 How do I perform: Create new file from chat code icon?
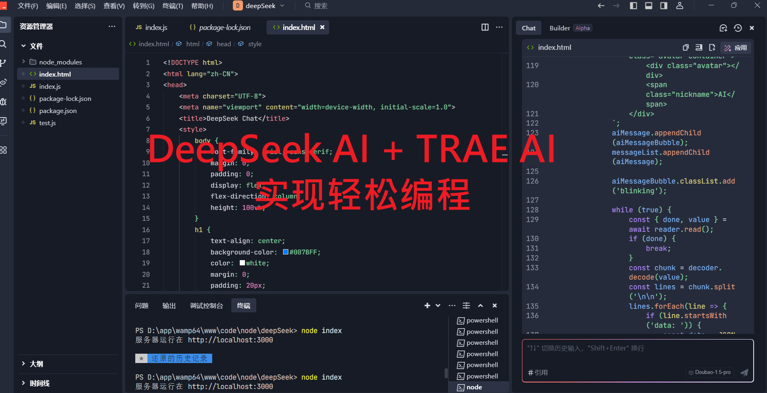point(712,47)
